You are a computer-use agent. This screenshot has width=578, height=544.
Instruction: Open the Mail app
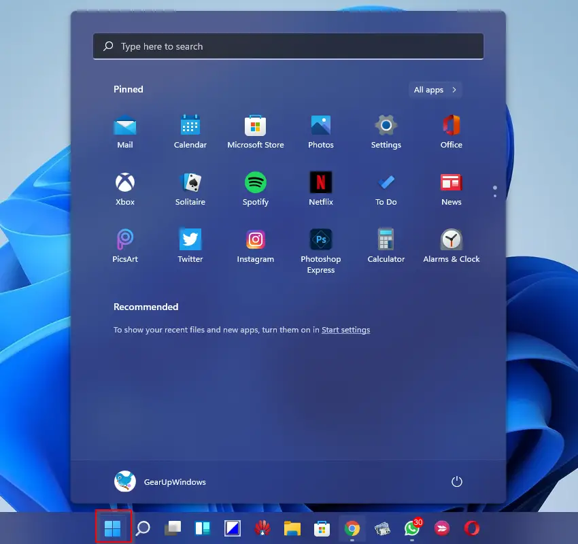[x=125, y=131]
